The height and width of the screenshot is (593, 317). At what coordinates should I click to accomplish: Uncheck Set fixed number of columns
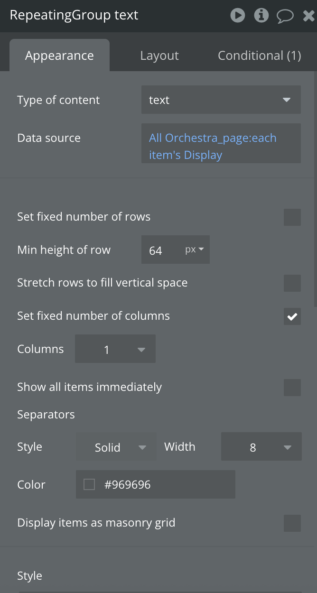coord(292,316)
